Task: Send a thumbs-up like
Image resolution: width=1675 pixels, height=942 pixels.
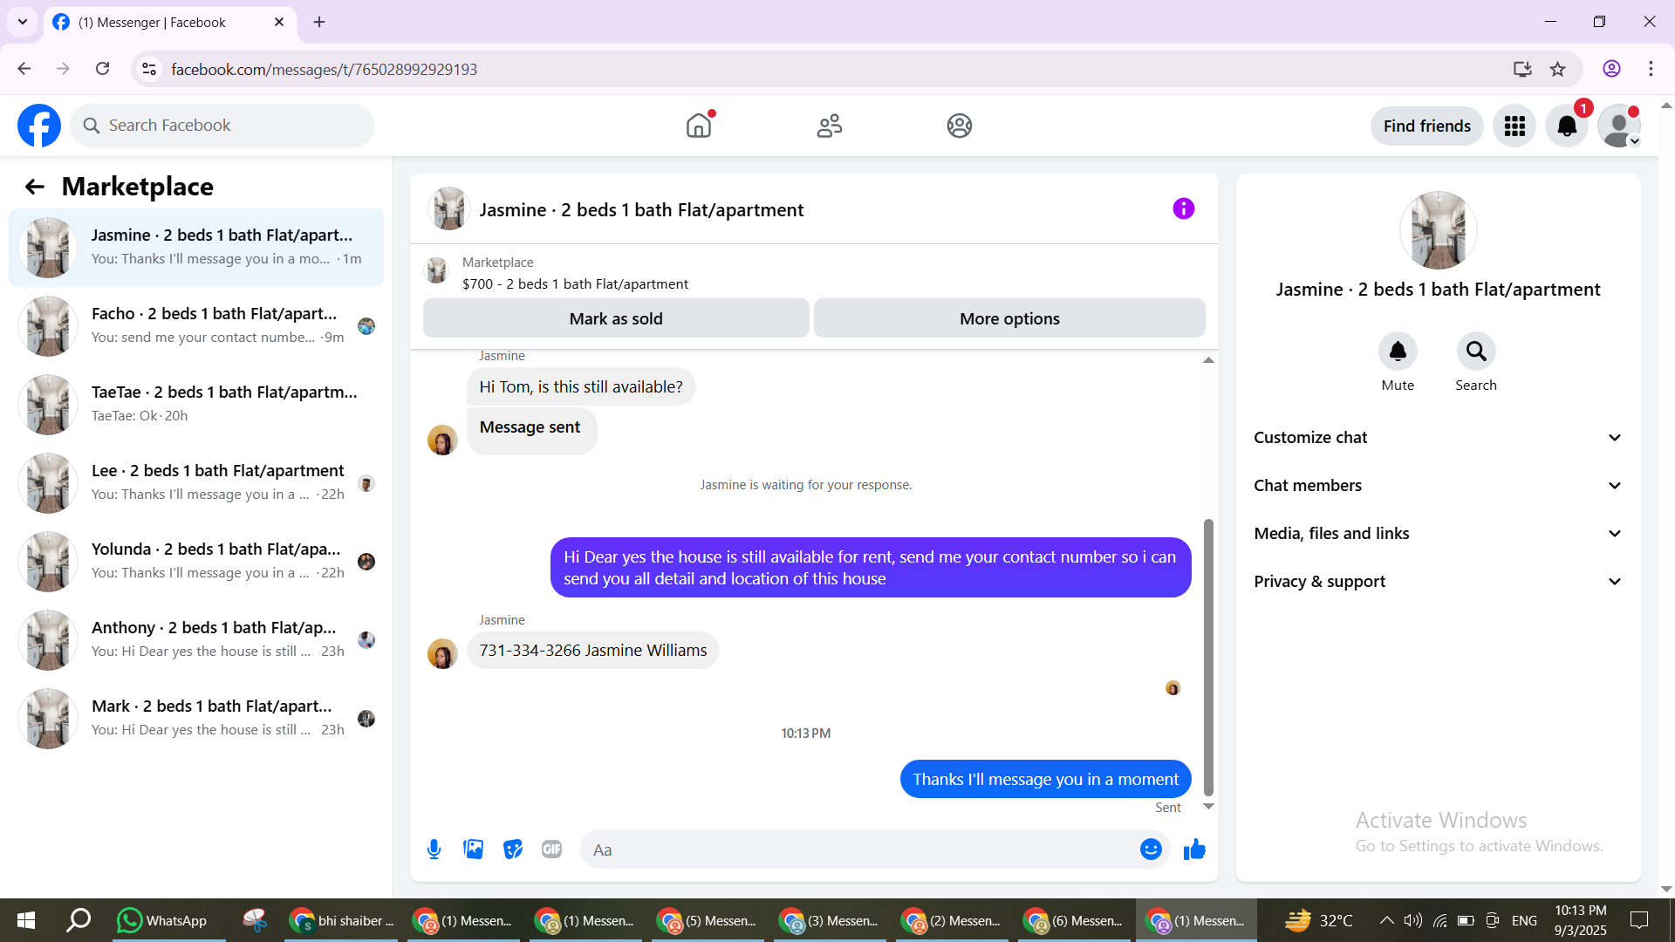Action: 1194,850
